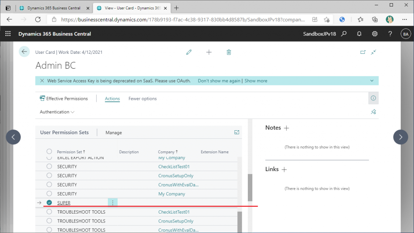
Task: Open the settings gear in Business Central
Action: click(x=375, y=34)
